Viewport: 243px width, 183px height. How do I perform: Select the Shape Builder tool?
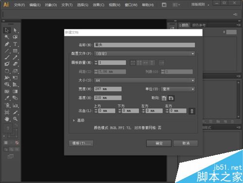pos(7,84)
